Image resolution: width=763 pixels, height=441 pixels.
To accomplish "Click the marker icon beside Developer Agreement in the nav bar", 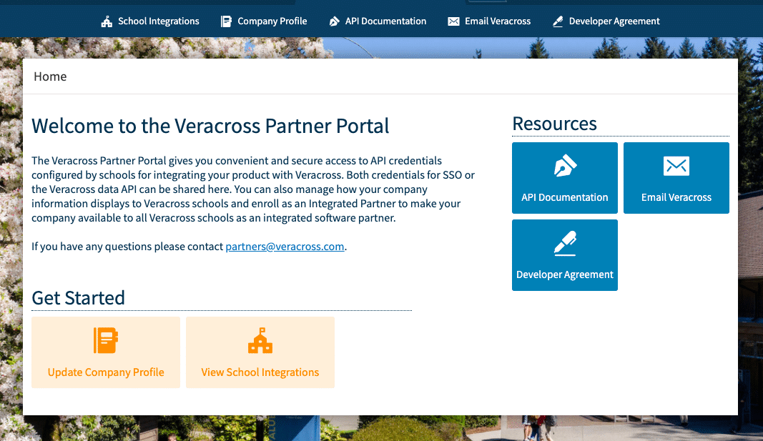I will click(x=558, y=21).
